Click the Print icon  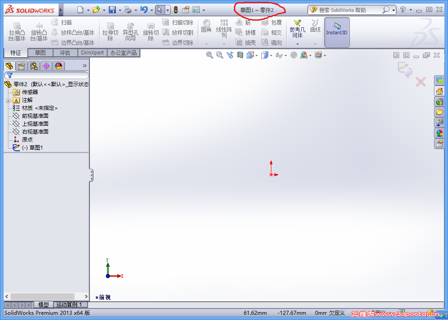coord(128,10)
